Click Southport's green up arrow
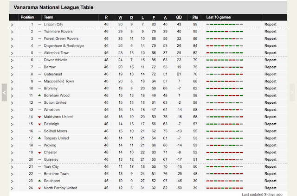 pos(39,181)
